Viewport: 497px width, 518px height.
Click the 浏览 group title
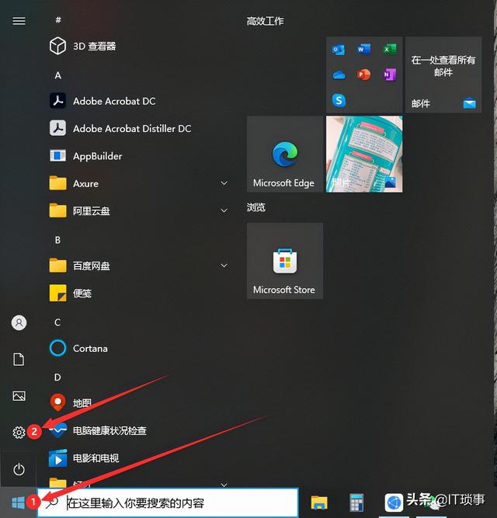pos(256,207)
